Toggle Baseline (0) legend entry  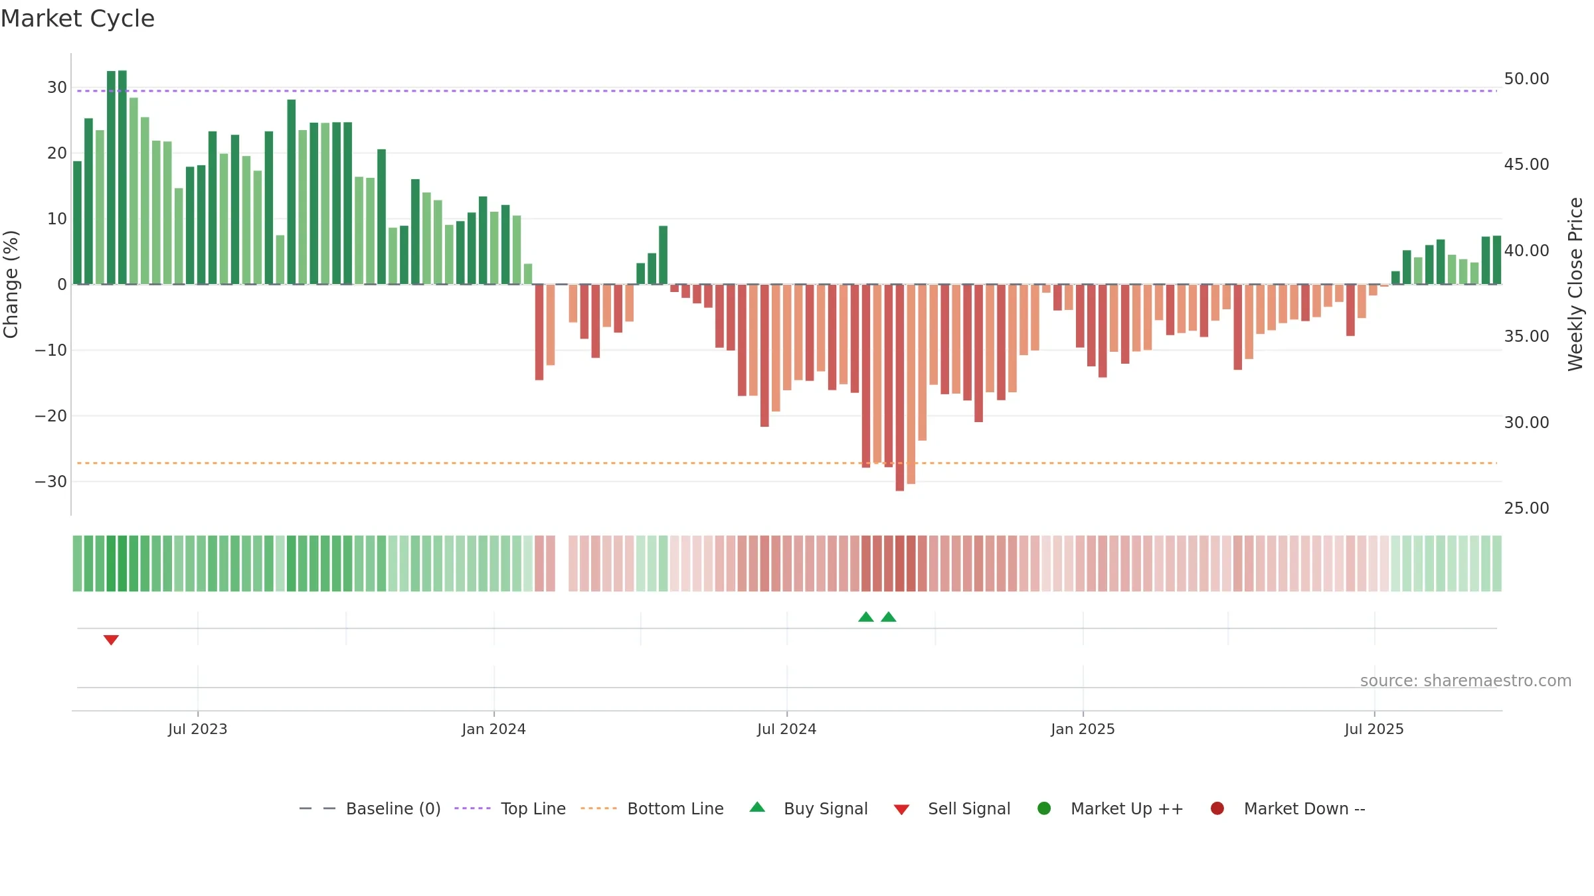(x=370, y=808)
